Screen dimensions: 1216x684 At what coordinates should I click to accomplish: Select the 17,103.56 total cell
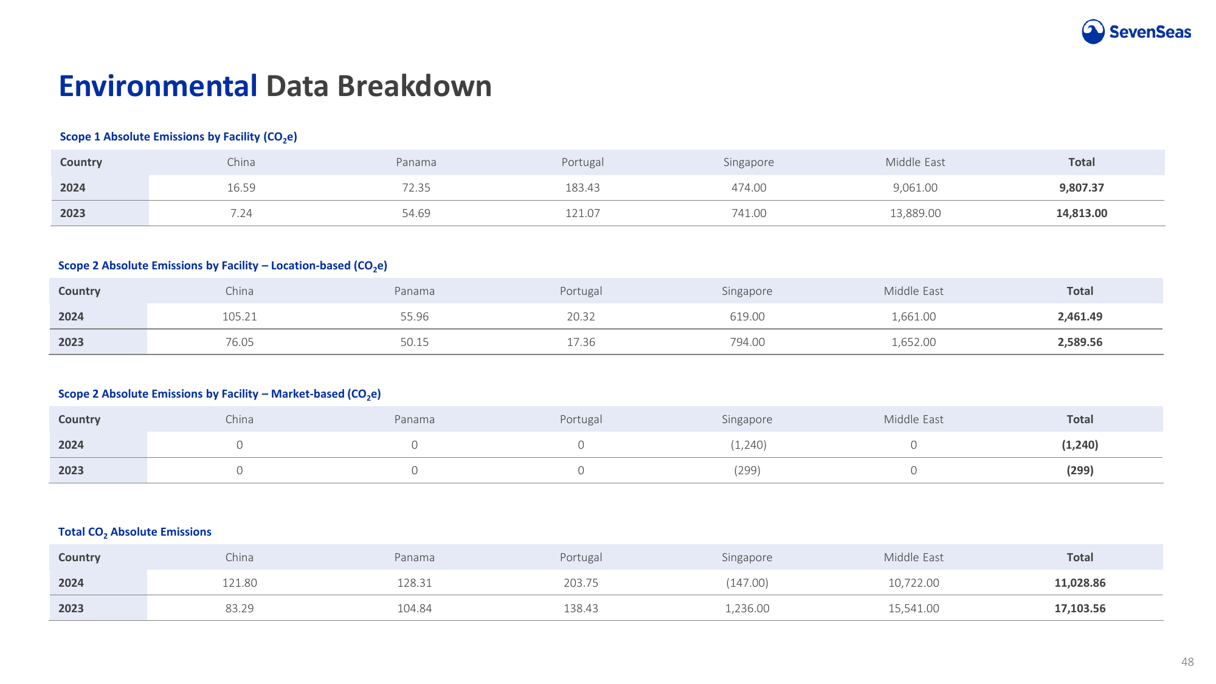(1080, 609)
